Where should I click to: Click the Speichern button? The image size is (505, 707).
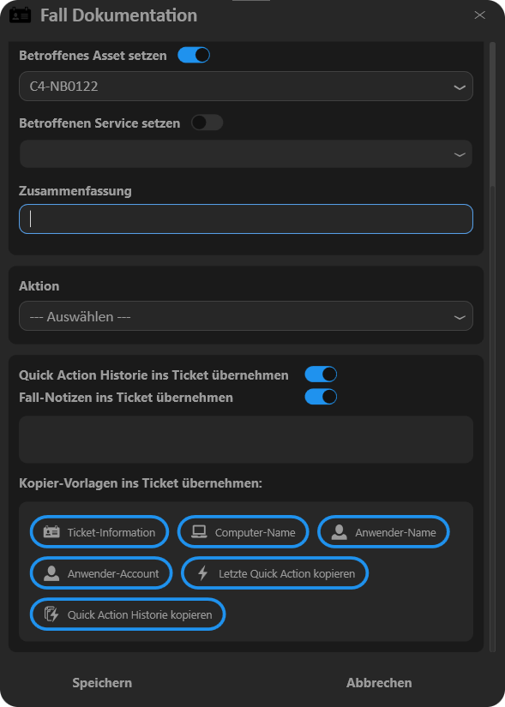(102, 683)
